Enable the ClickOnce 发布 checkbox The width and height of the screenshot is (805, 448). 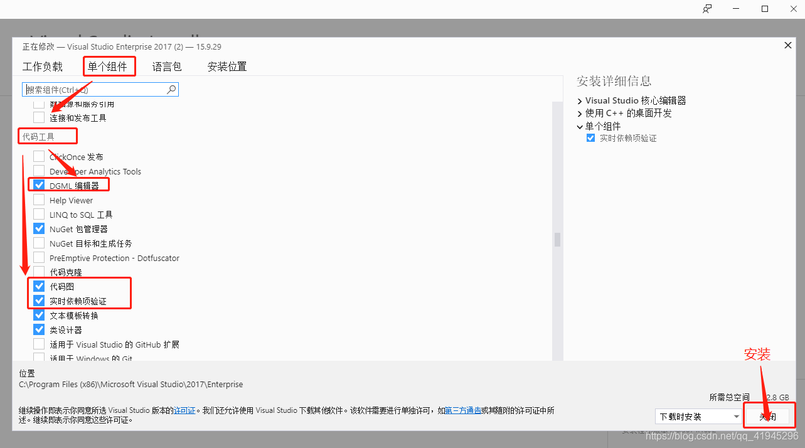coord(39,156)
